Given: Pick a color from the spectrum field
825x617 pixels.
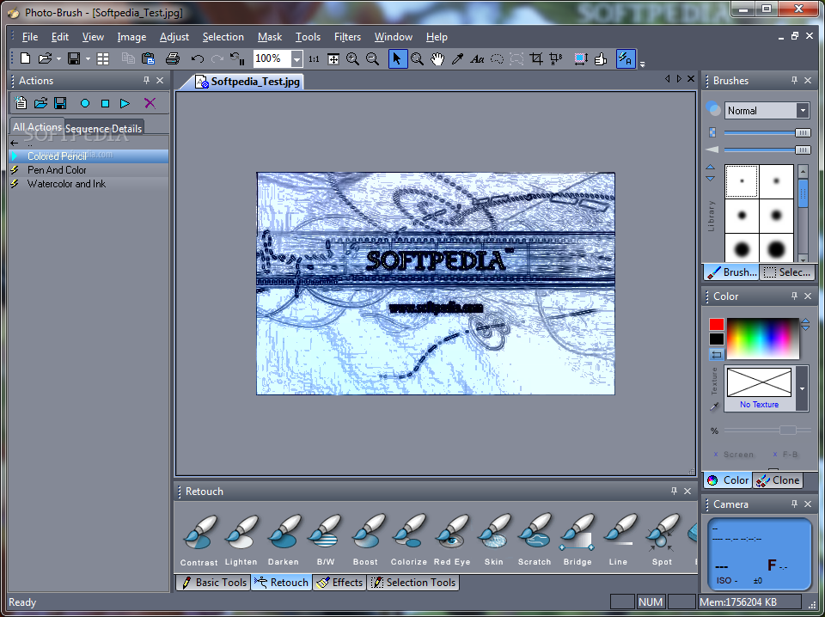Looking at the screenshot, I should (763, 339).
